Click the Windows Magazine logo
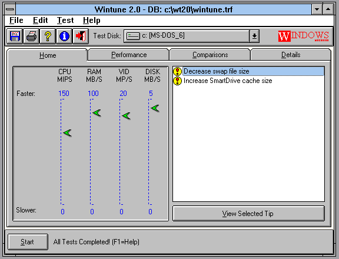This screenshot has height=259, width=339. point(303,36)
